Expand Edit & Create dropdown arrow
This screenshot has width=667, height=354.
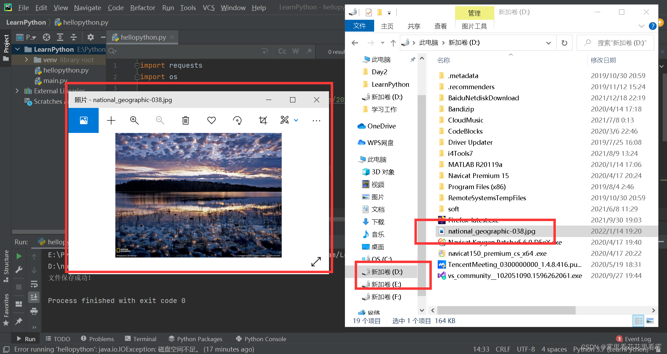click(x=296, y=120)
